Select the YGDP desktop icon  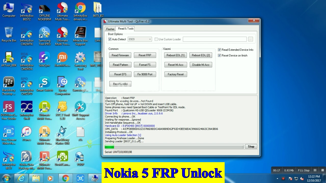pos(80,158)
